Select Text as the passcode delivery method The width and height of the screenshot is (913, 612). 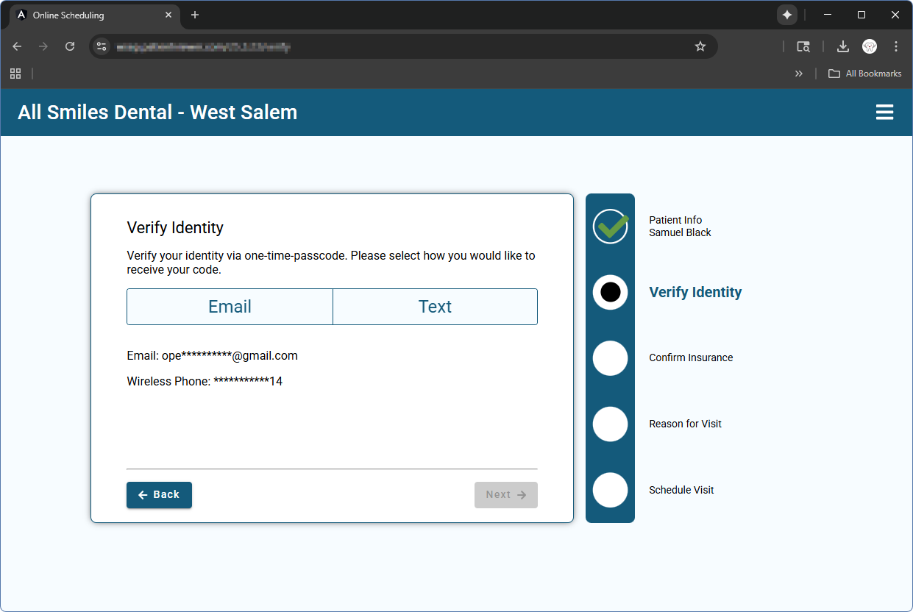pos(435,307)
